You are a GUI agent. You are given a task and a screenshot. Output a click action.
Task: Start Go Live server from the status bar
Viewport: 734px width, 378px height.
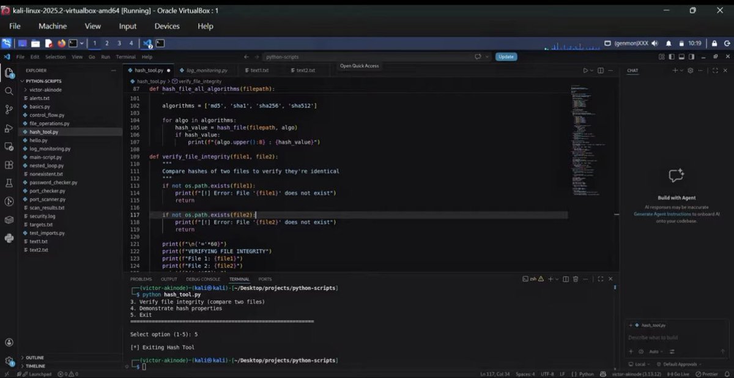click(x=679, y=374)
